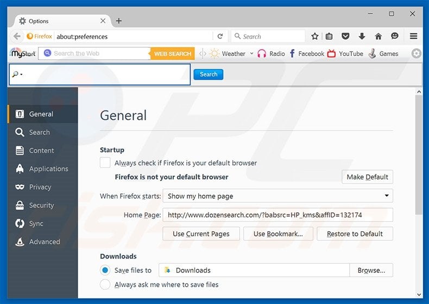This screenshot has height=304, width=429.
Task: Select the Save files to radio button
Action: click(x=105, y=270)
